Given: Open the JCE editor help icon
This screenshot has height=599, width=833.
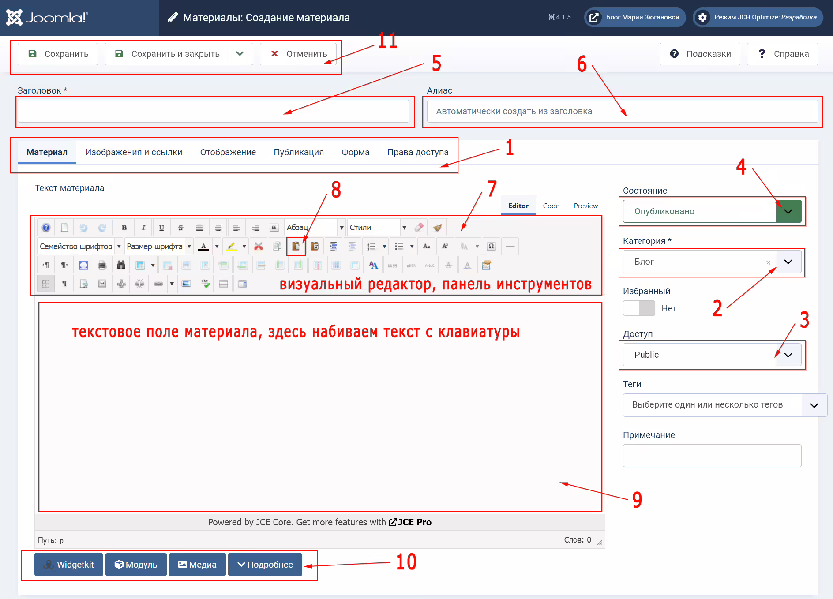Looking at the screenshot, I should [x=46, y=228].
